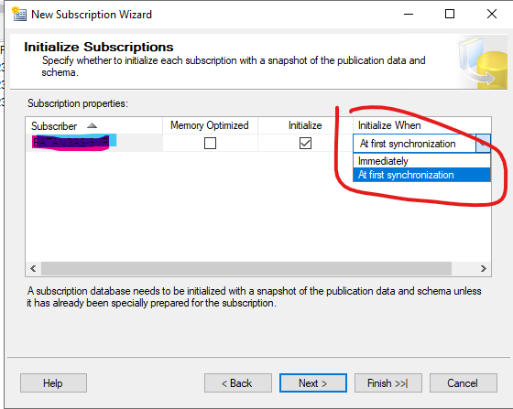Screen dimensions: 513x409
Task: Click the New Subscription Wizard title icon
Action: [19, 15]
